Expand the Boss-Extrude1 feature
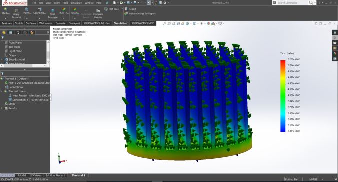The height and width of the screenshot is (182, 338). pyautogui.click(x=2, y=59)
